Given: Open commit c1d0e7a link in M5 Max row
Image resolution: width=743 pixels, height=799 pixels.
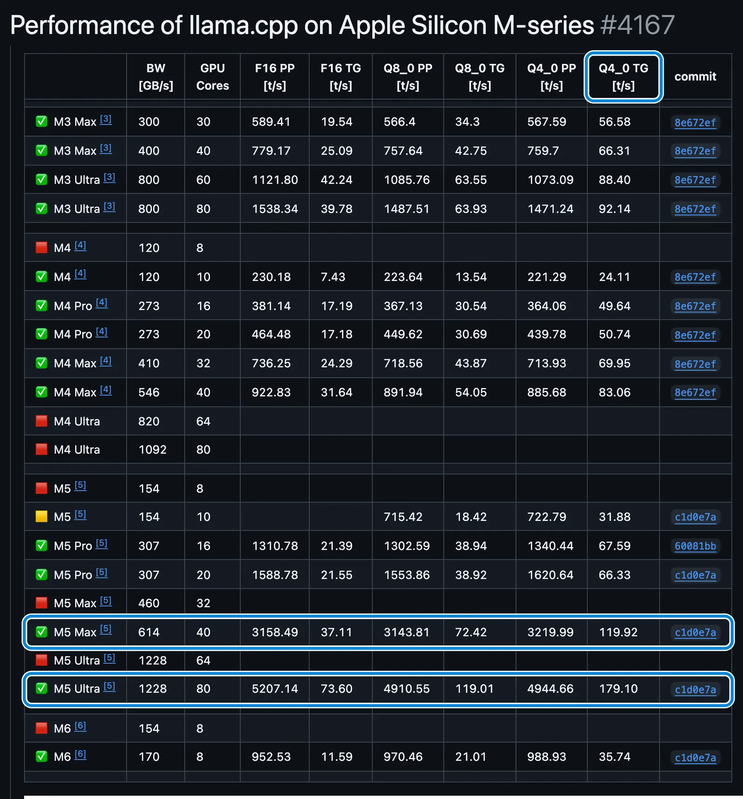Looking at the screenshot, I should point(695,632).
